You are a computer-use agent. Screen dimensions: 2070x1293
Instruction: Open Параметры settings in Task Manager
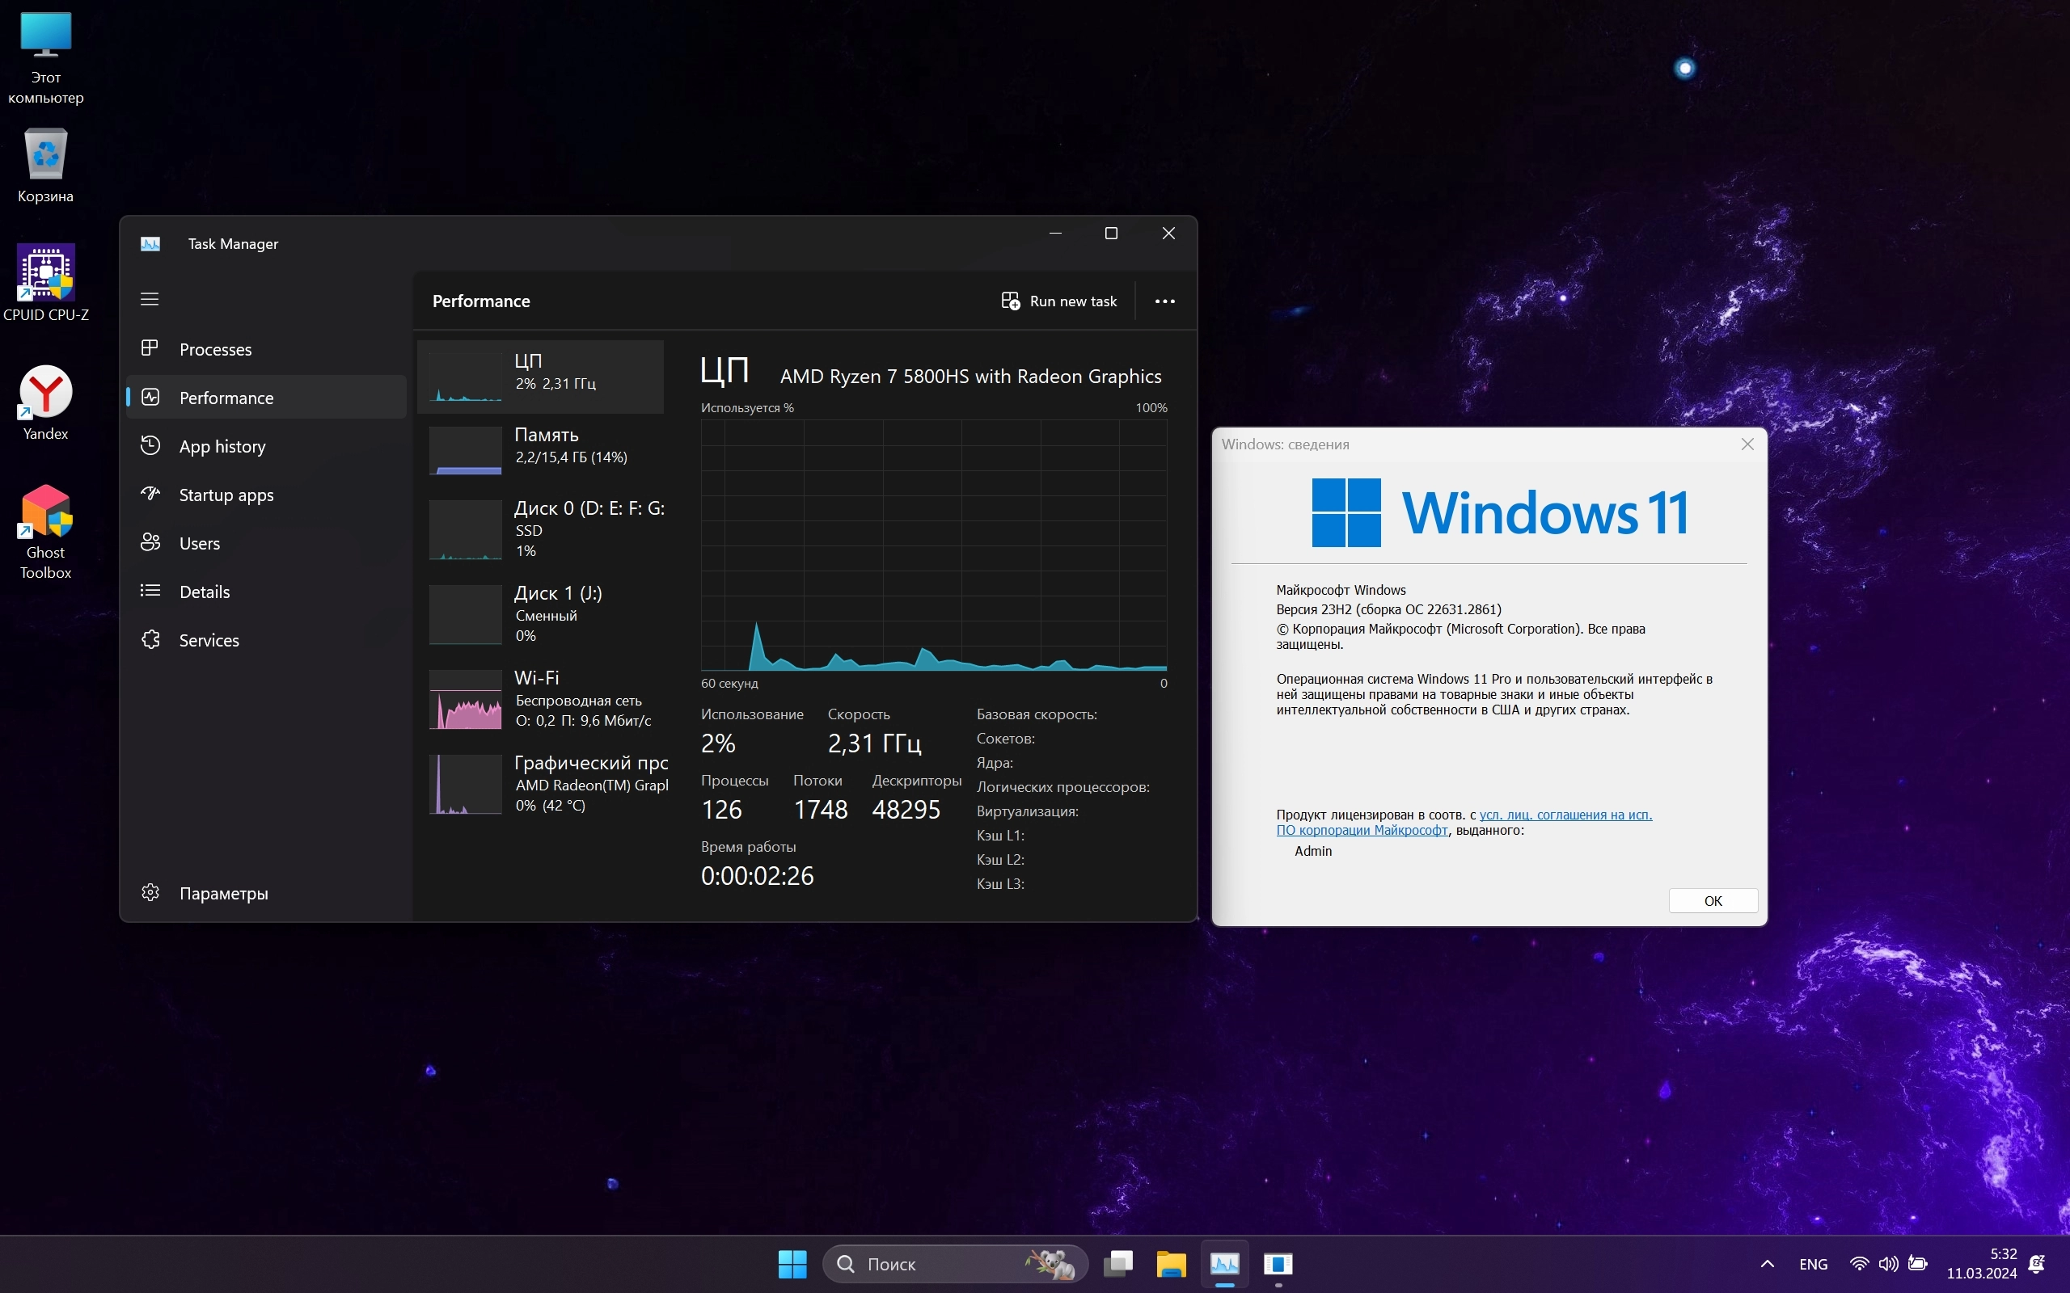222,893
